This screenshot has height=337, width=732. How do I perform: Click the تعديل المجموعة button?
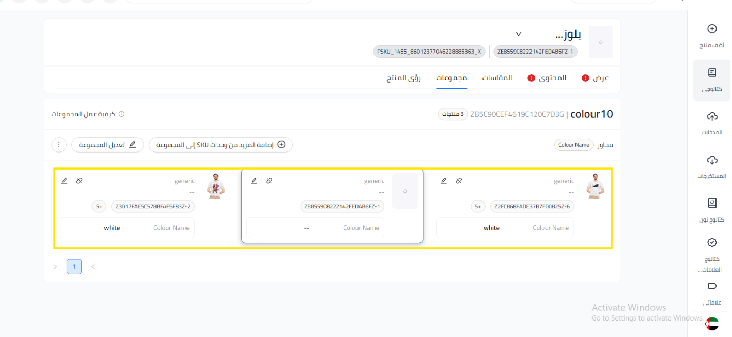pyautogui.click(x=107, y=145)
